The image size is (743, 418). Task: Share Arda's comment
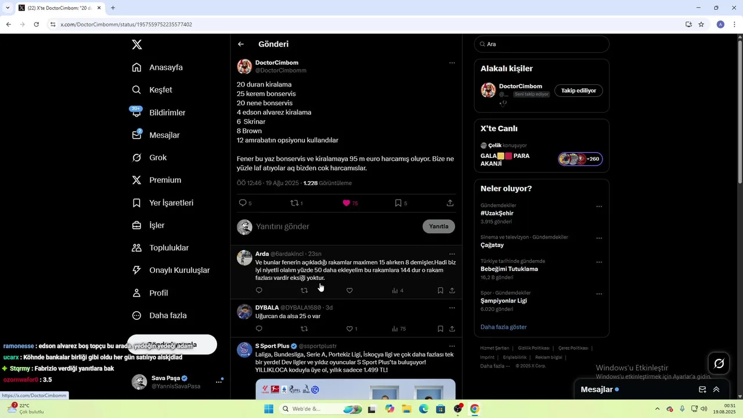452,290
